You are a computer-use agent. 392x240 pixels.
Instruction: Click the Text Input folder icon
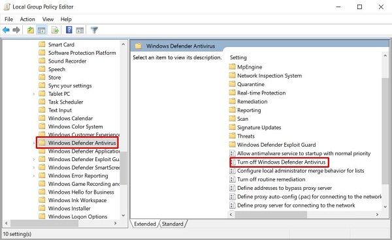(42, 110)
